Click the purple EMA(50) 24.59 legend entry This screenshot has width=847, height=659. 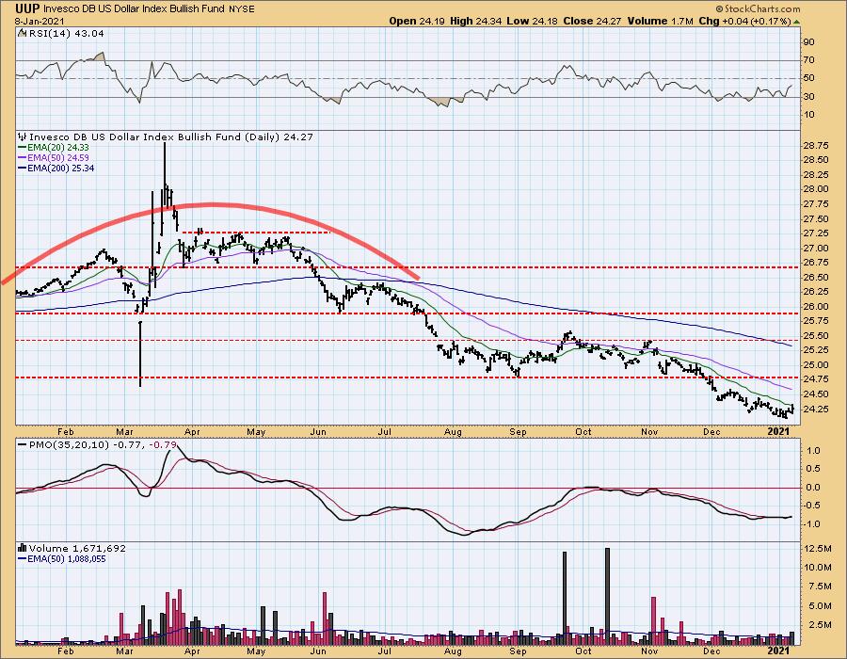[54, 158]
